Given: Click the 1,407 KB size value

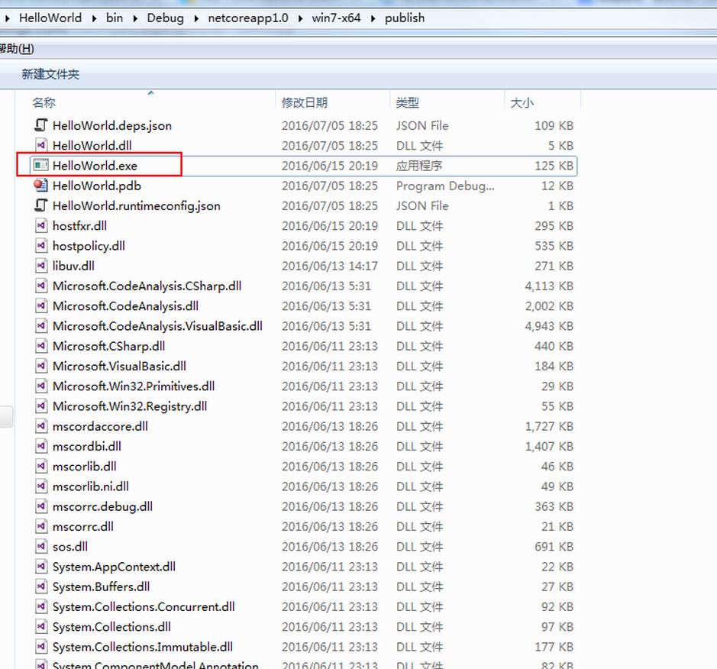Looking at the screenshot, I should pos(549,446).
